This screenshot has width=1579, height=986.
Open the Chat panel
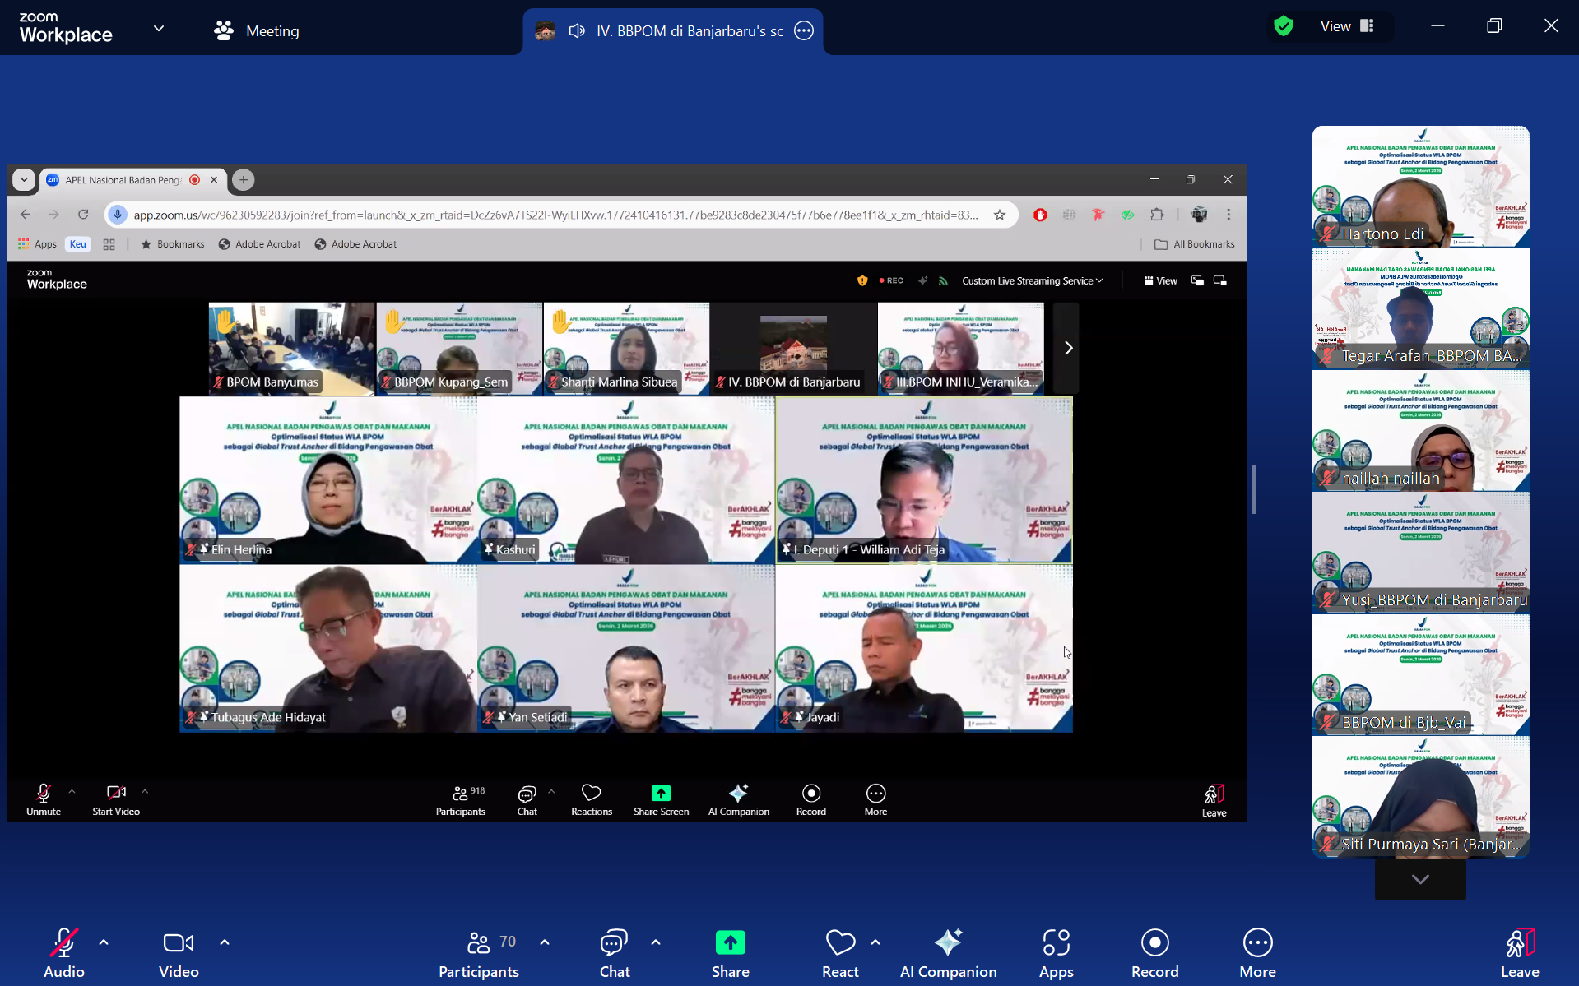(614, 953)
